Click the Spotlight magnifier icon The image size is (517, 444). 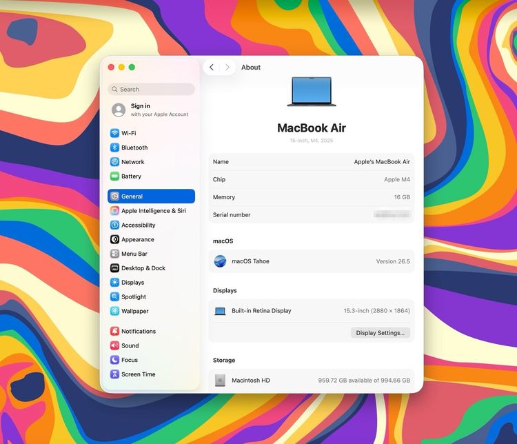[x=114, y=297]
